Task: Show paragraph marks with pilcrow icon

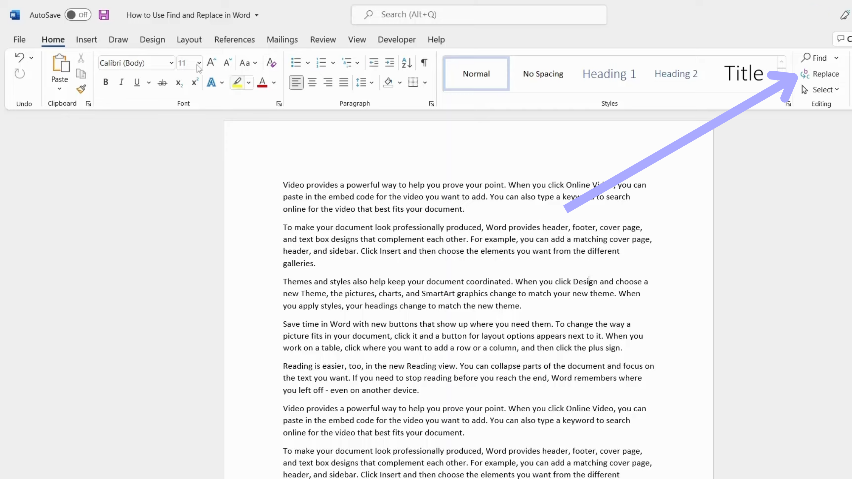Action: (424, 62)
